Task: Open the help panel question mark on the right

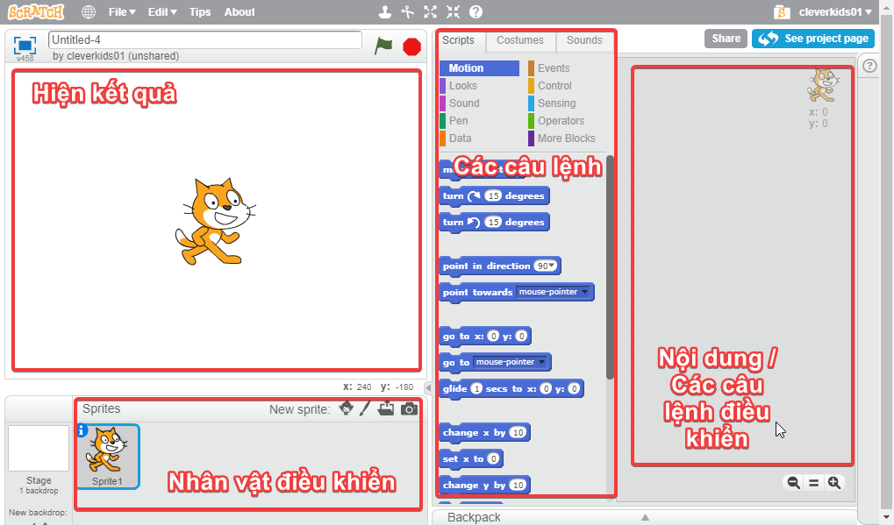Action: click(869, 66)
